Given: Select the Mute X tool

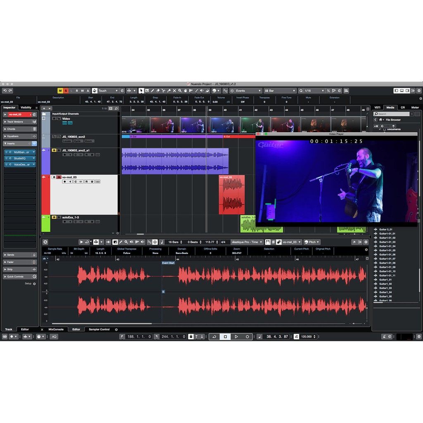Looking at the screenshot, I should coord(174,90).
